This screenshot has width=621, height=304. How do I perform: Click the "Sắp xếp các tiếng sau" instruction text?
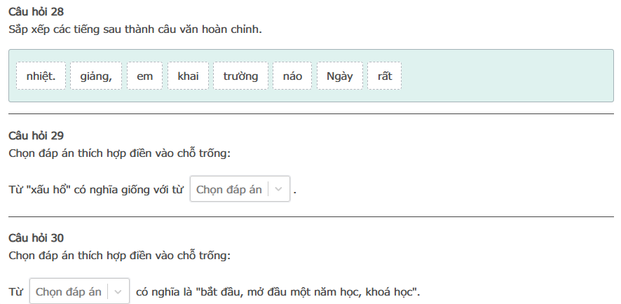pyautogui.click(x=135, y=30)
